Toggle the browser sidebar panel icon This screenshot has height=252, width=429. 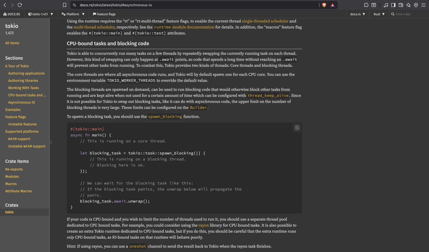393,5
